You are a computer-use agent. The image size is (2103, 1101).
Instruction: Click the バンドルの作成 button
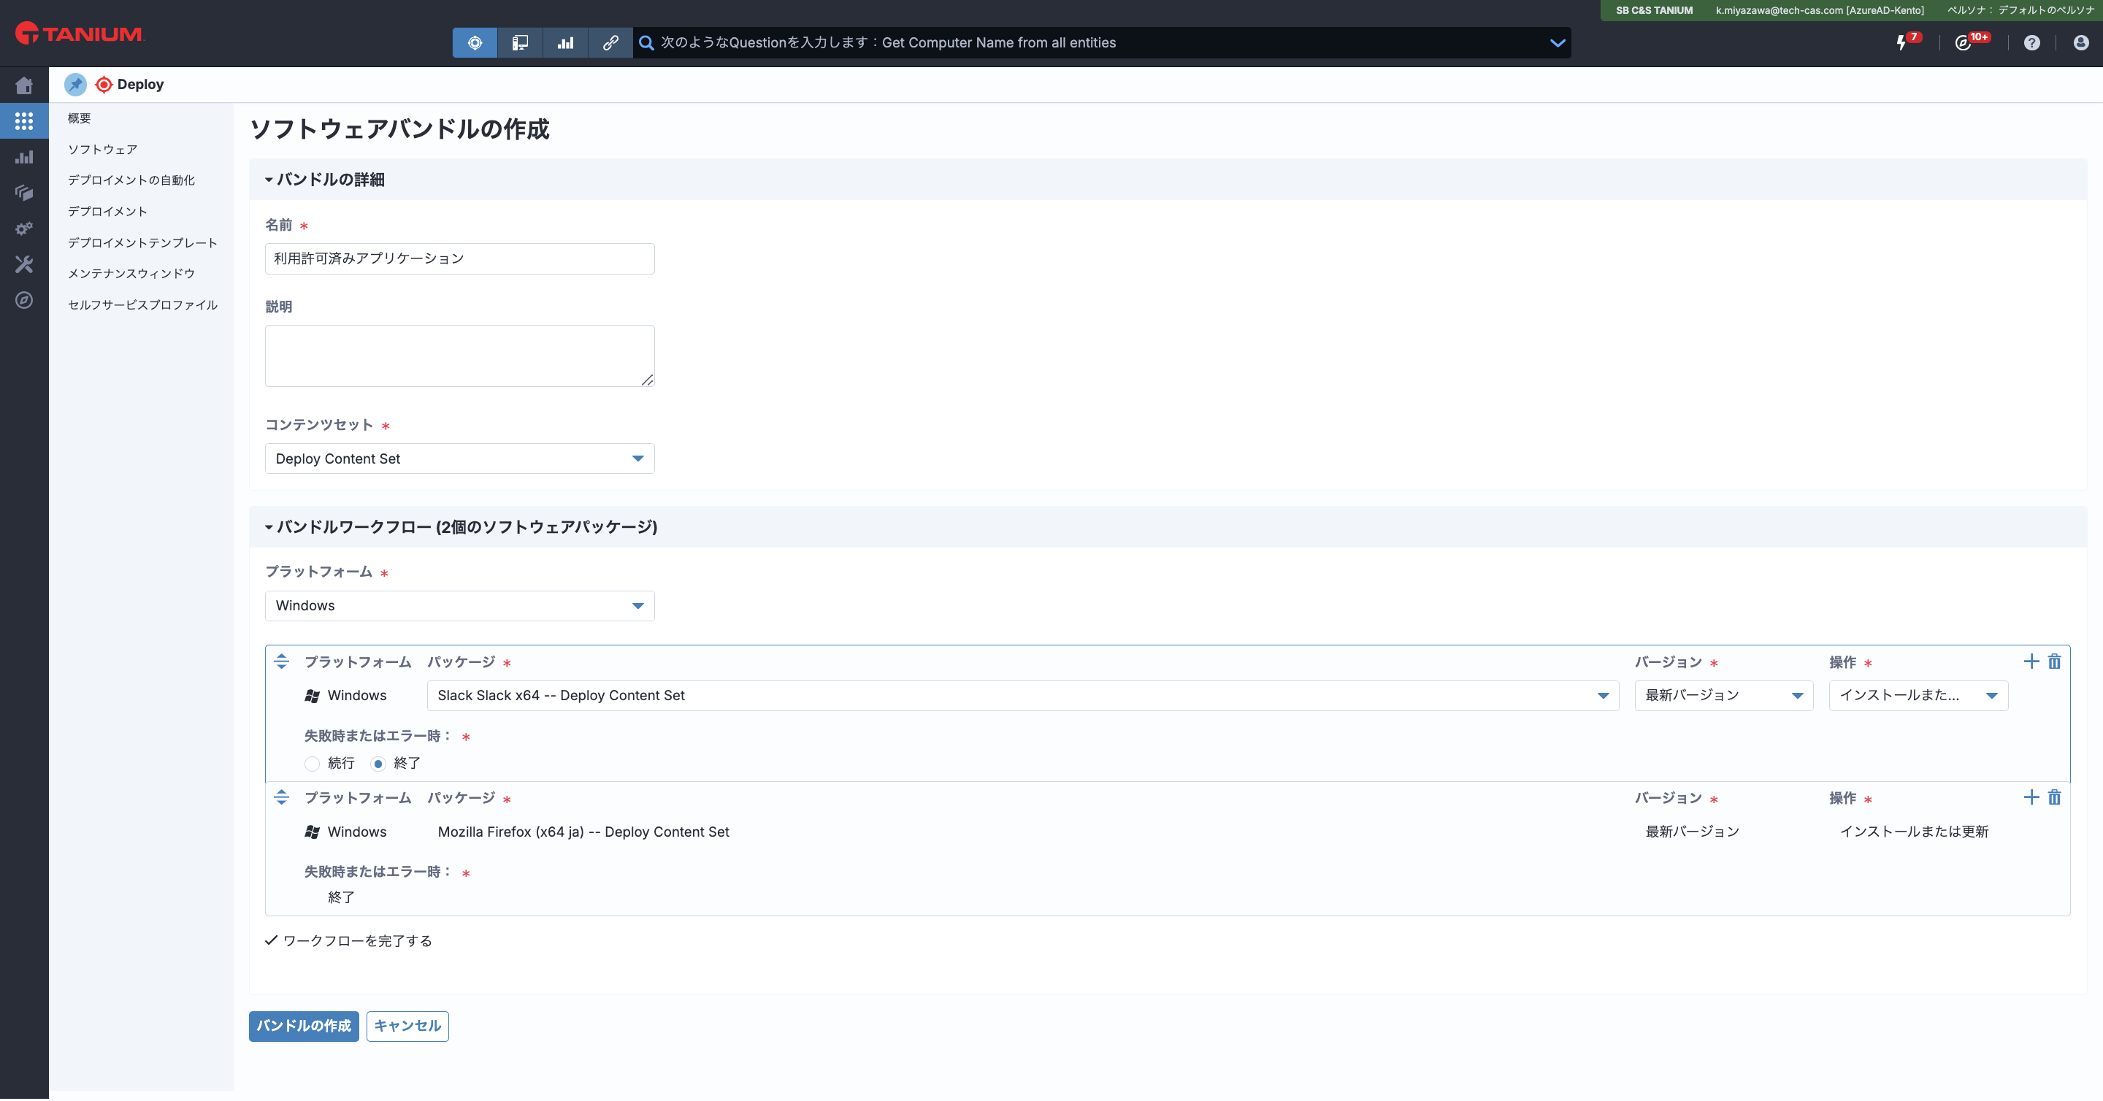(303, 1025)
